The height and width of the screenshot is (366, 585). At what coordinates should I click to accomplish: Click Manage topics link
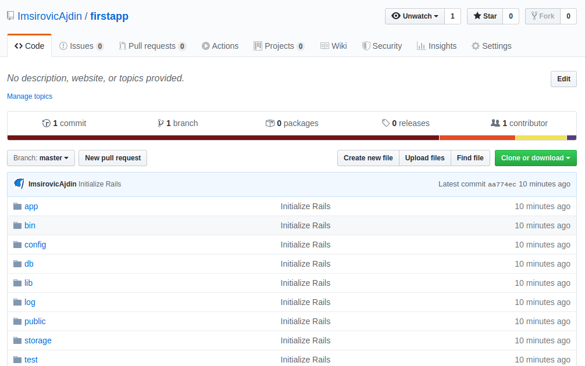[30, 96]
